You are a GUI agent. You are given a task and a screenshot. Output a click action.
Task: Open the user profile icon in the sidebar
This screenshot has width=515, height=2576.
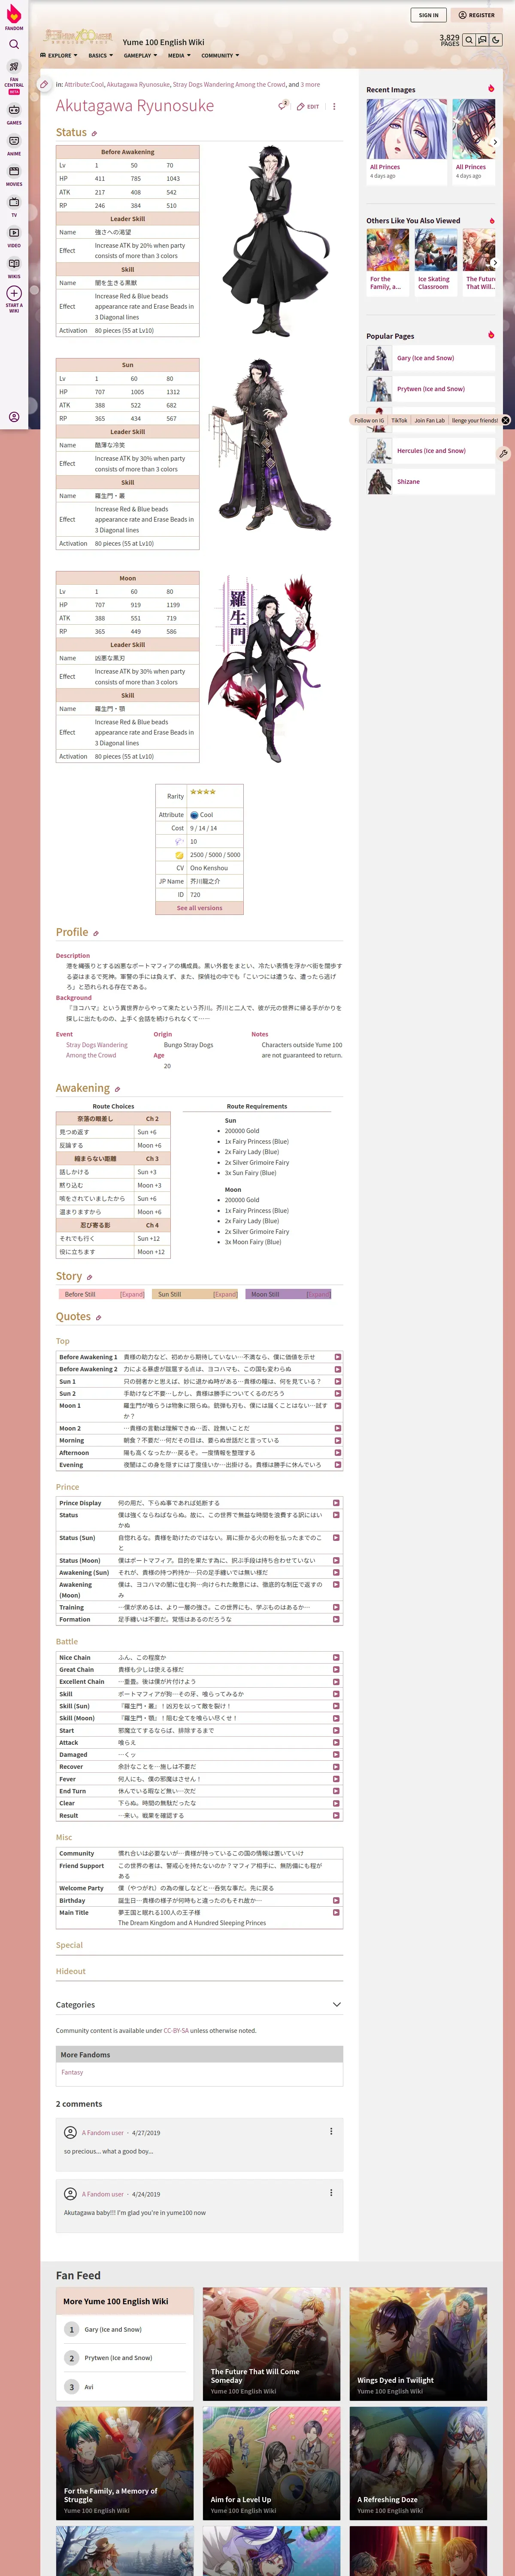coord(14,417)
